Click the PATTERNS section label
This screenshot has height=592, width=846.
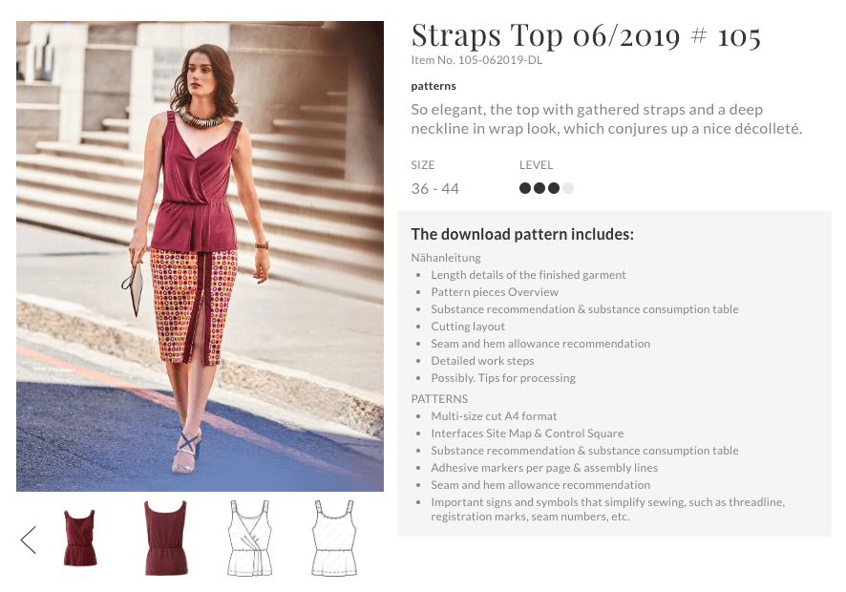[x=439, y=399]
